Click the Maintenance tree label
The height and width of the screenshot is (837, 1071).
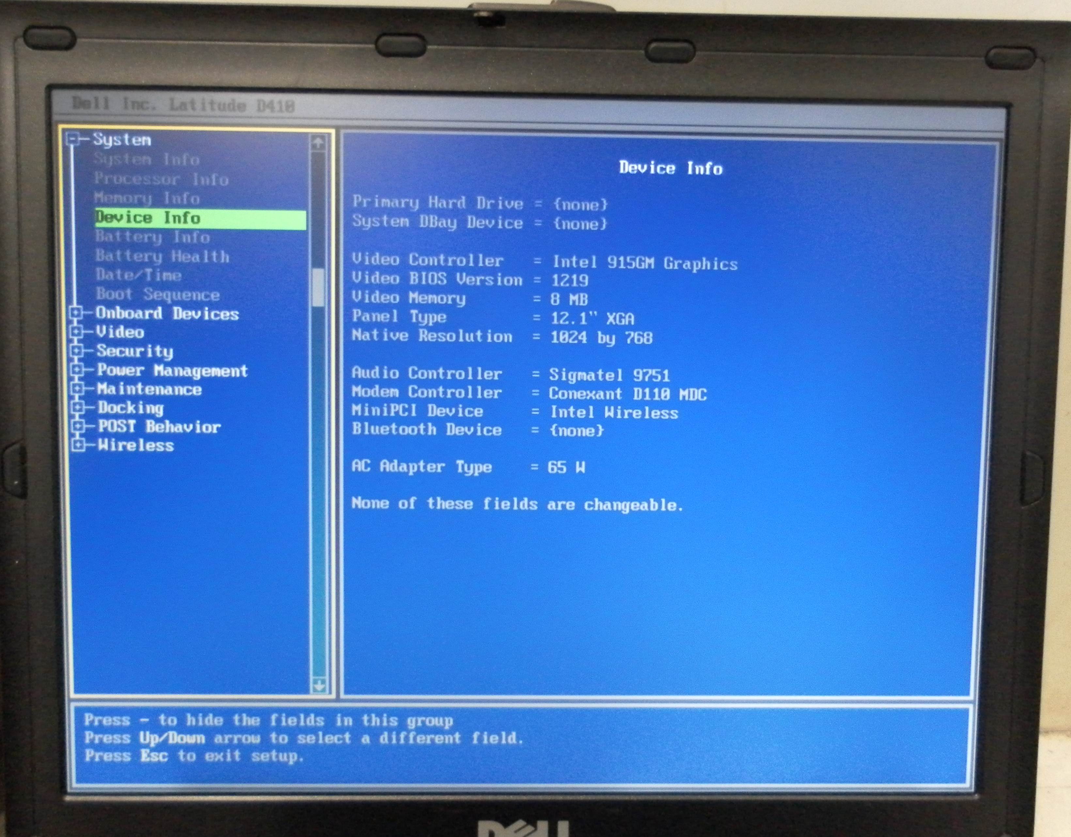coord(150,389)
